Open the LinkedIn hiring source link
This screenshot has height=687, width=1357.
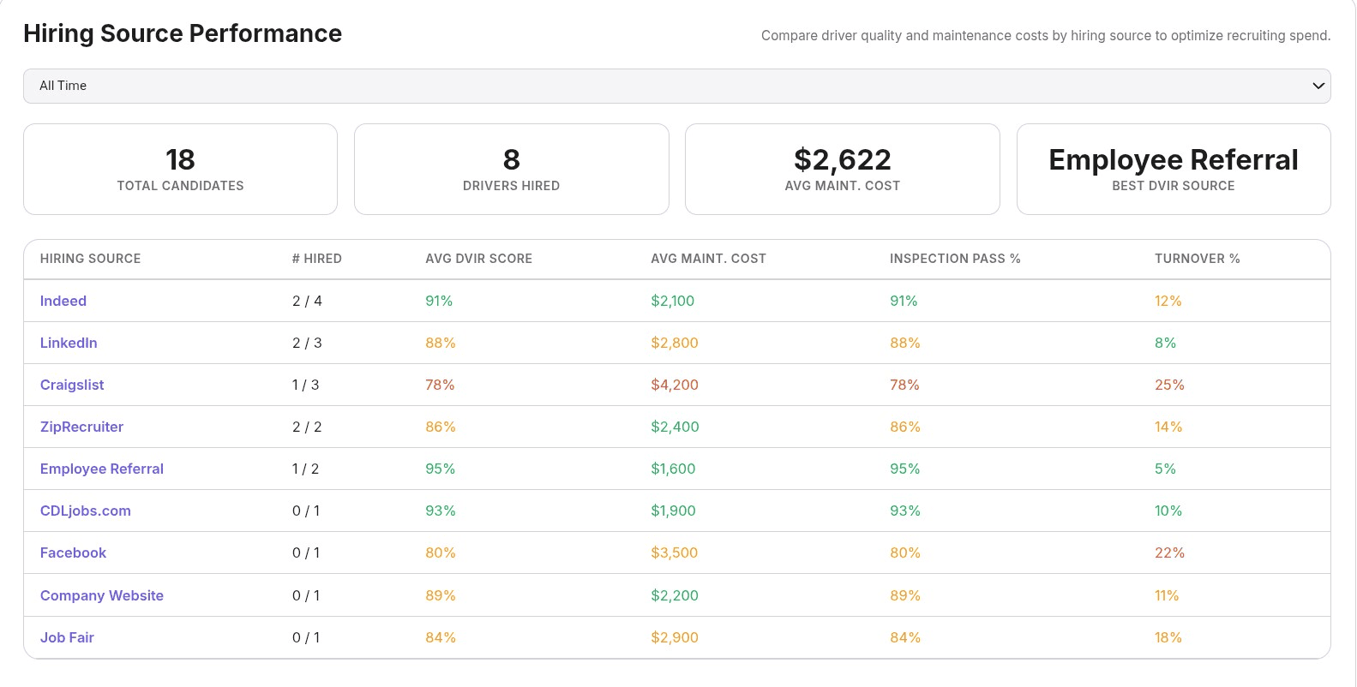69,343
